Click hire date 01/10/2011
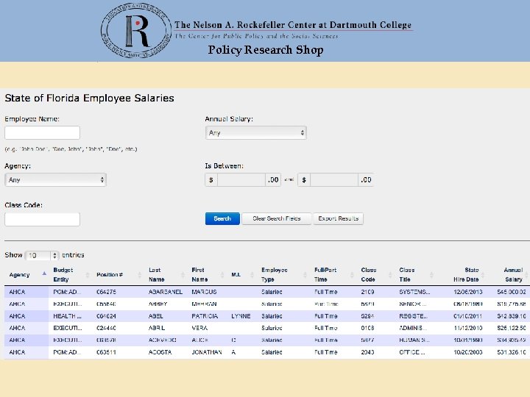The height and width of the screenshot is (397, 530). 468,316
